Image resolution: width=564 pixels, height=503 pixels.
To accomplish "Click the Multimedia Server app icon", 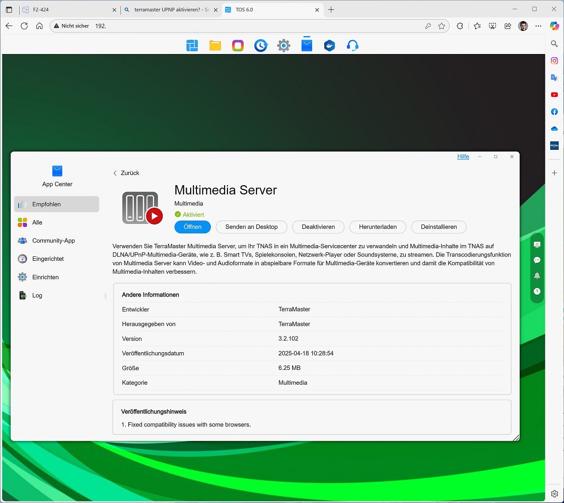I will [x=142, y=208].
